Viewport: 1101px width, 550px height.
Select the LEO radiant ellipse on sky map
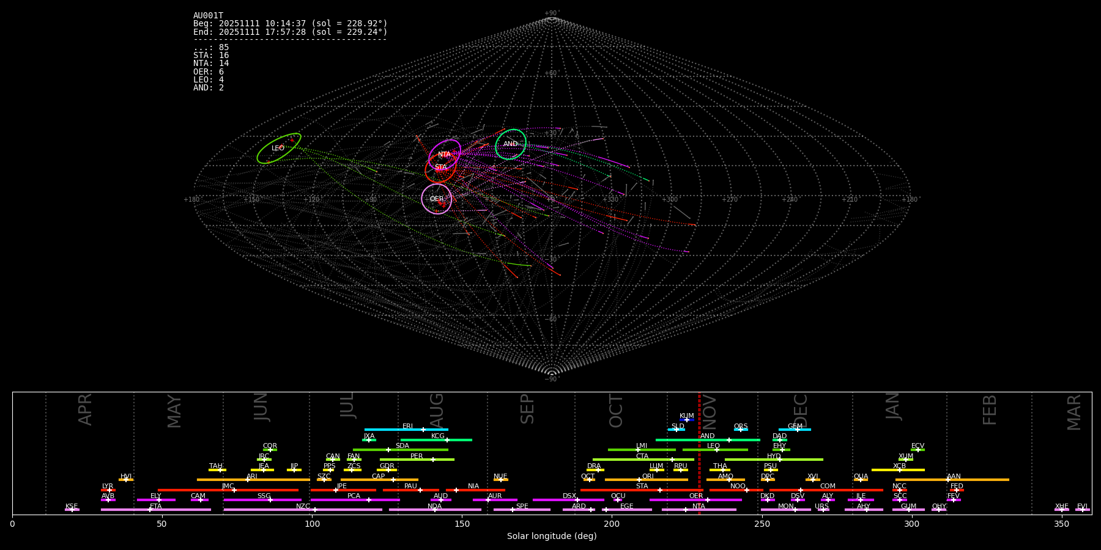click(279, 148)
